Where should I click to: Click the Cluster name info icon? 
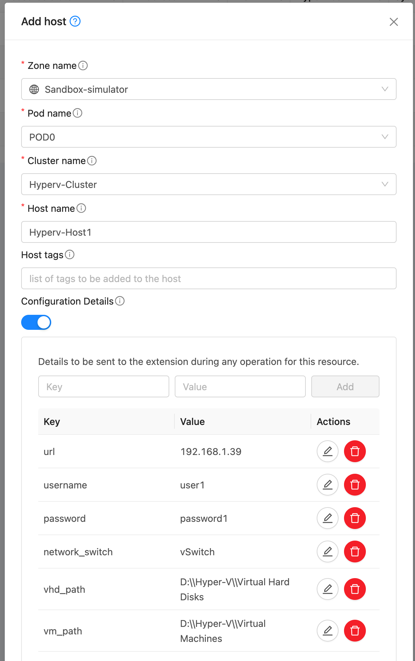pyautogui.click(x=92, y=161)
